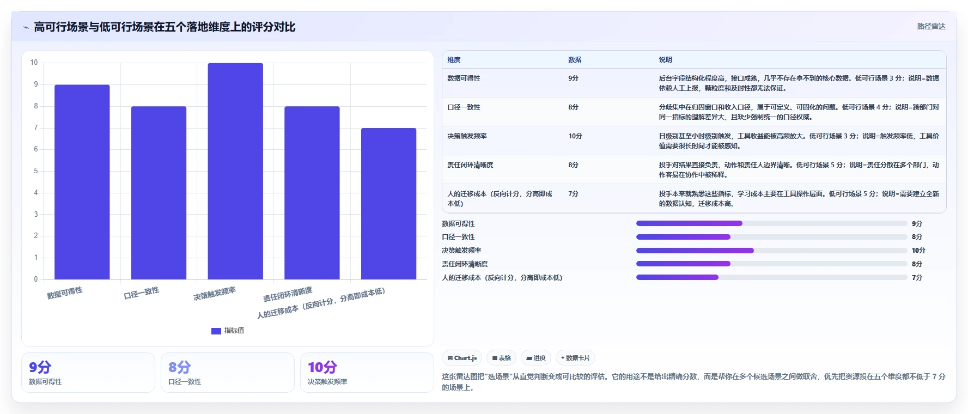Click the 口径一致性 label beside the progress bars
The width and height of the screenshot is (968, 414).
pos(458,237)
